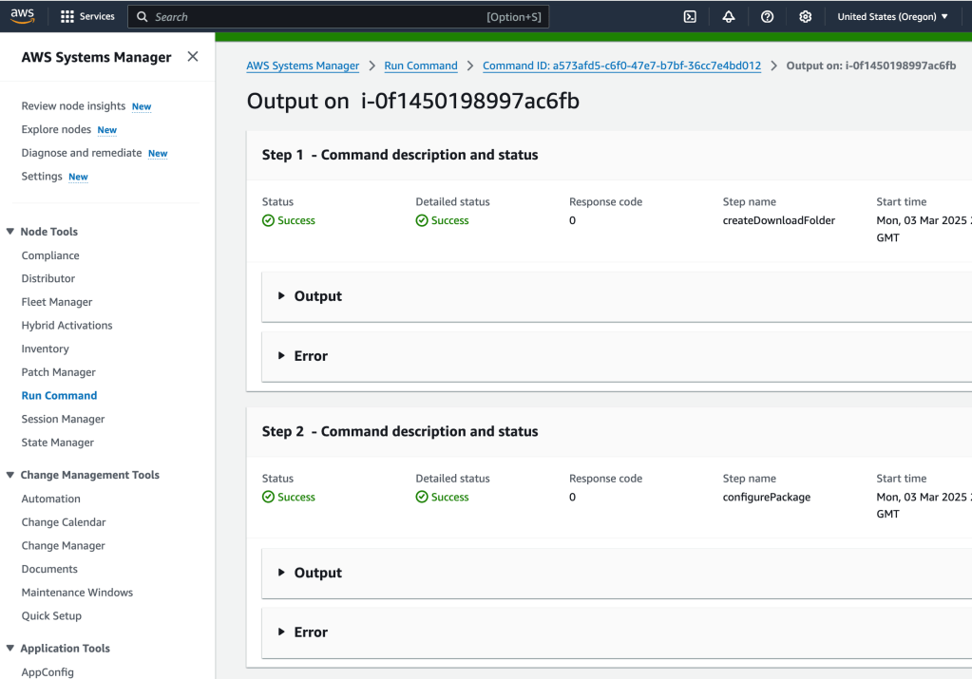Open the Command ID breadcrumb link
The image size is (972, 679).
point(621,66)
